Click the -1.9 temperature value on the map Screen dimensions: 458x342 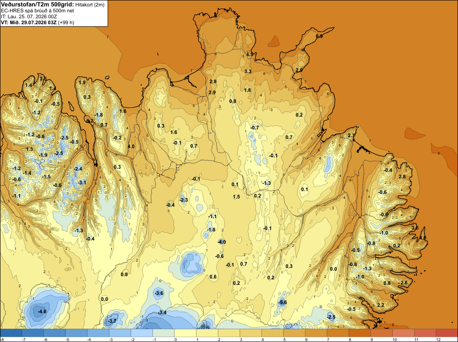pos(43,155)
